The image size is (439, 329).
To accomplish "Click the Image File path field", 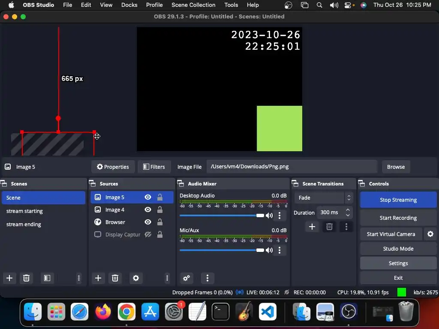I will pyautogui.click(x=292, y=167).
